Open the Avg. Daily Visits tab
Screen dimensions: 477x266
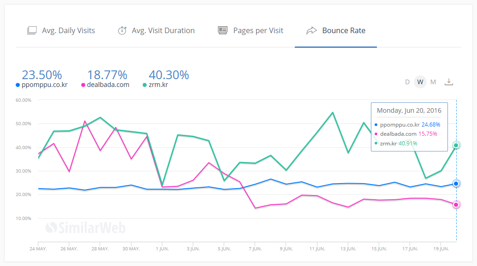68,31
